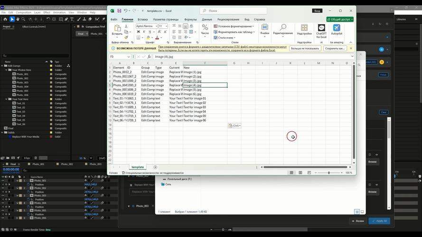Open the Условное форматирование dropdown

point(234,27)
